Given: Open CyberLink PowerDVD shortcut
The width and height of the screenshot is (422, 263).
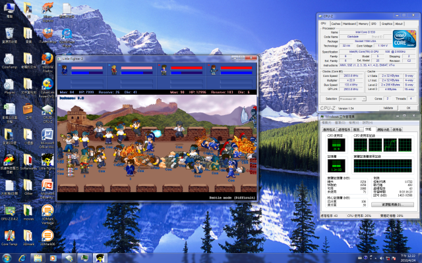Looking at the screenshot, I should click(47, 87).
